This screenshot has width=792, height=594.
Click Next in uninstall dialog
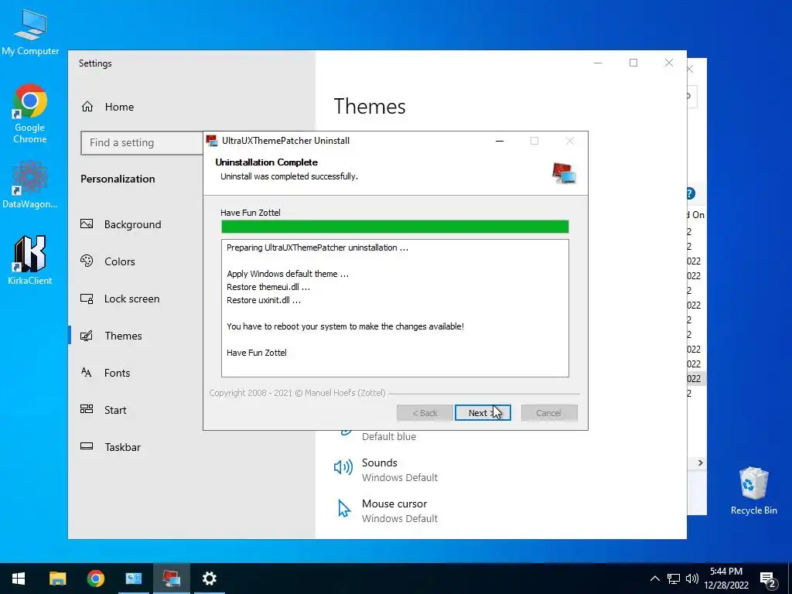point(483,413)
